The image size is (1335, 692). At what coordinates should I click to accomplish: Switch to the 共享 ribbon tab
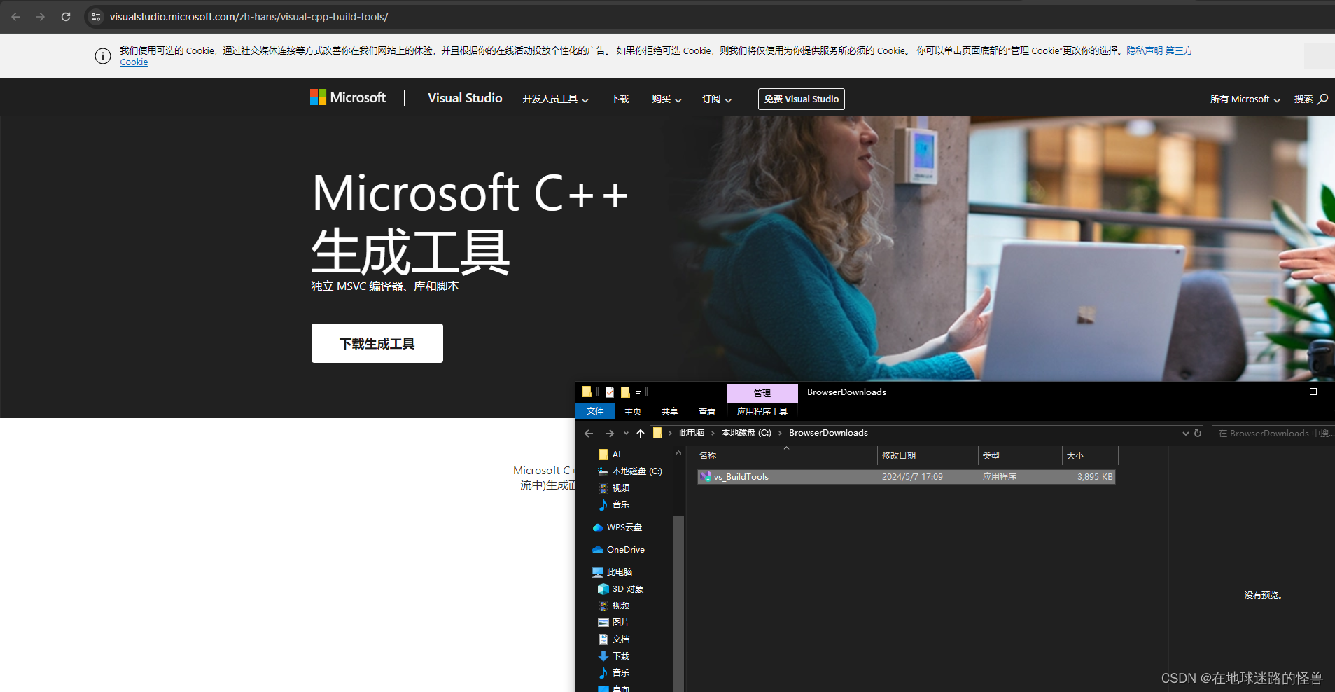point(670,411)
